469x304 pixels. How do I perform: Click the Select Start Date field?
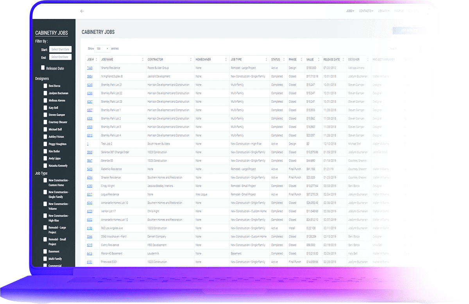pos(60,50)
